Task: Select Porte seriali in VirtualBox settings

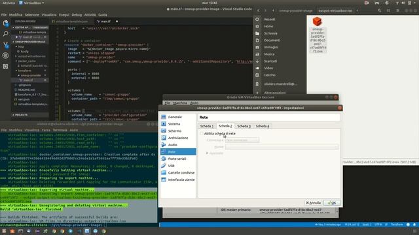Action: click(178, 159)
